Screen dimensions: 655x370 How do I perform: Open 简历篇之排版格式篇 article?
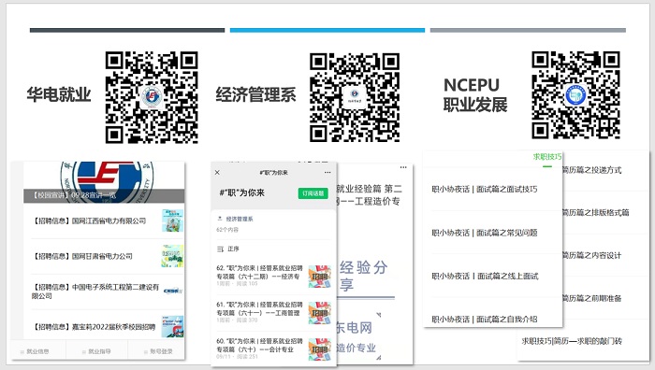click(x=596, y=213)
